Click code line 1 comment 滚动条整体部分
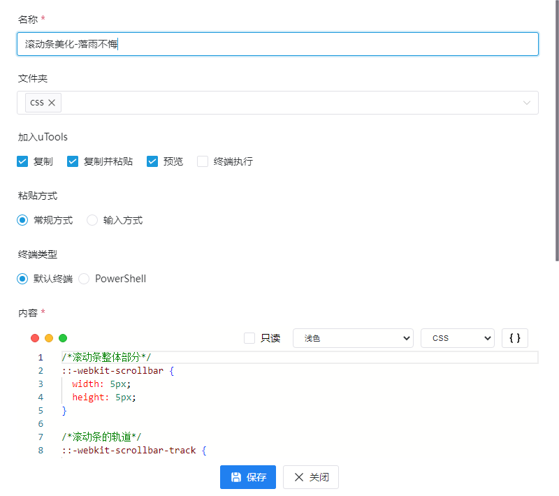The image size is (559, 496). pos(106,357)
